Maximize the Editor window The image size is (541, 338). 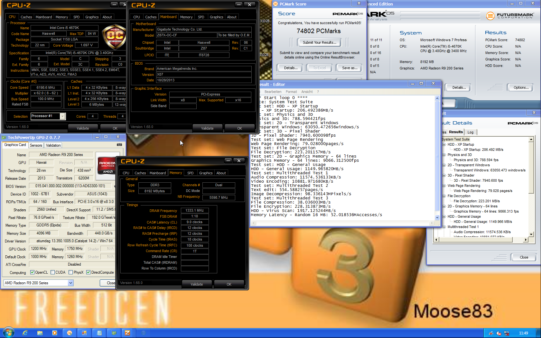pos(421,83)
